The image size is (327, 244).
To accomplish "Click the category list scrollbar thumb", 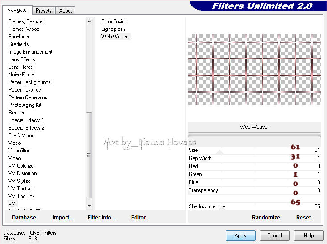I will tap(89, 155).
